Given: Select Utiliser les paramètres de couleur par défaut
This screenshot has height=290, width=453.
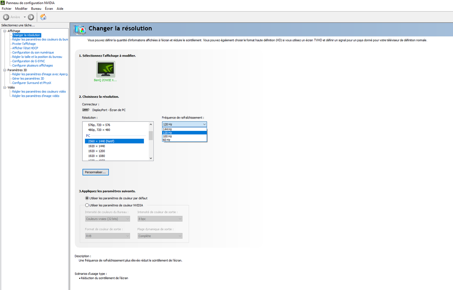Looking at the screenshot, I should coord(116,198).
